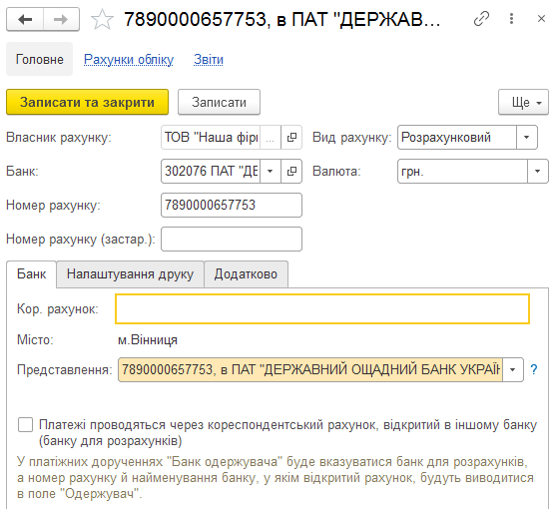
Task: Open Звіти link
Action: click(209, 60)
